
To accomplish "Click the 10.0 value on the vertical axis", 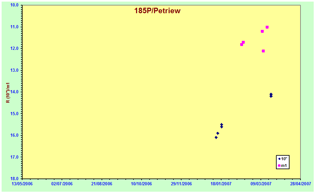I will [x=14, y=5].
